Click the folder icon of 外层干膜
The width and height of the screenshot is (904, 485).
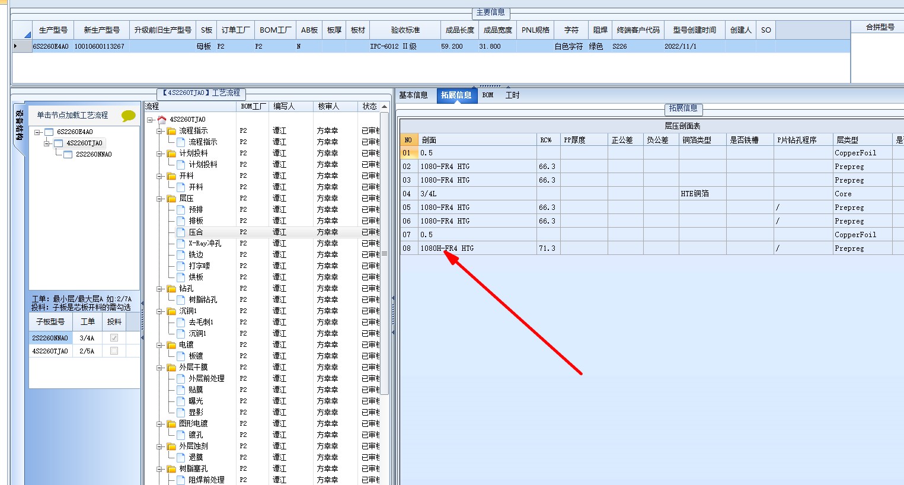click(172, 368)
